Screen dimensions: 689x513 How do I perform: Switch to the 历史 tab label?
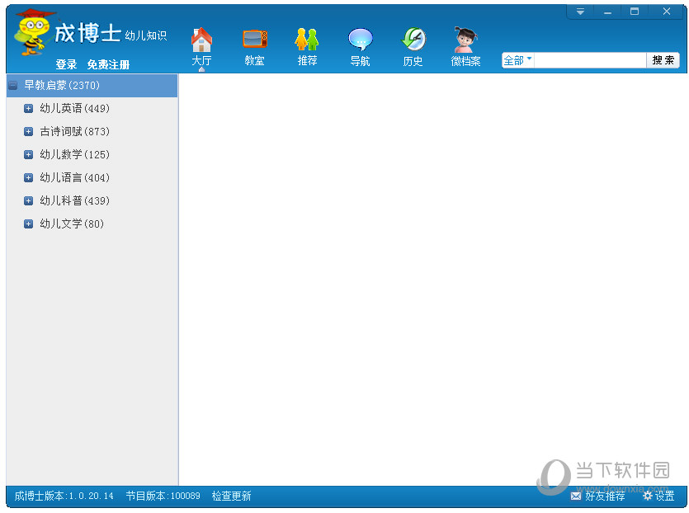pyautogui.click(x=413, y=60)
